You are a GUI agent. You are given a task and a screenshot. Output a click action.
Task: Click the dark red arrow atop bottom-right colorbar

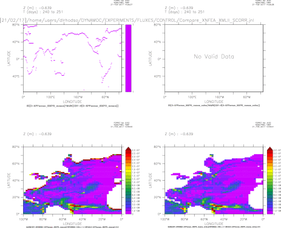(x=269, y=149)
